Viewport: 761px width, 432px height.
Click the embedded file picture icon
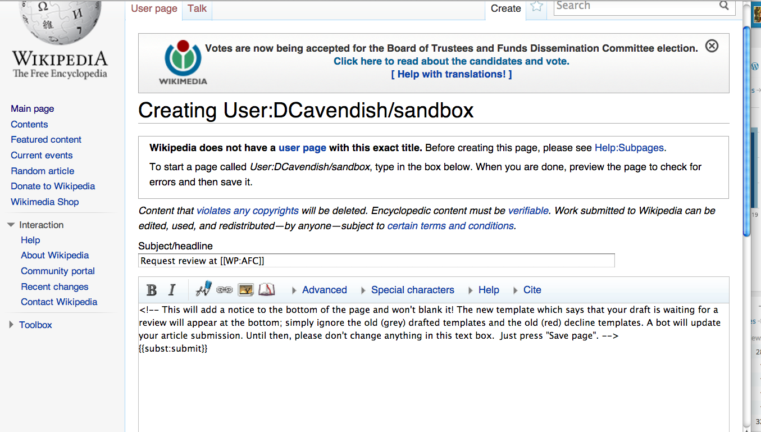[x=246, y=290]
